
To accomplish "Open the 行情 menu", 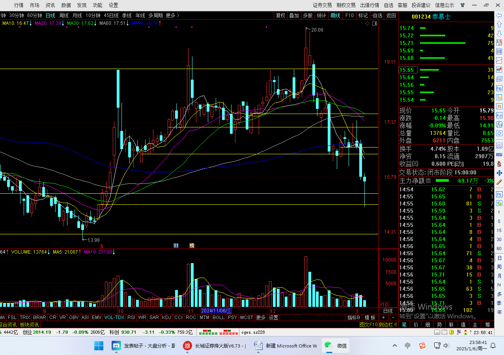I will (x=19, y=5).
